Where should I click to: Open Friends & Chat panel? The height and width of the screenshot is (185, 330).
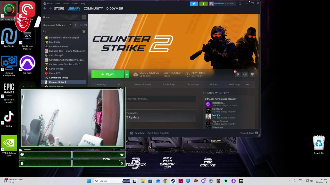249,133
